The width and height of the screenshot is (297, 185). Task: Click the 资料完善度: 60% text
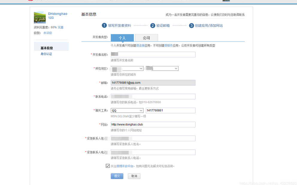[45, 27]
